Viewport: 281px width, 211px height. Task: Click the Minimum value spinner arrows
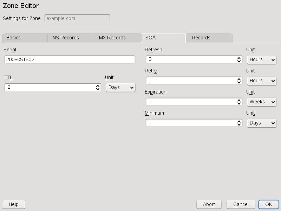239,123
